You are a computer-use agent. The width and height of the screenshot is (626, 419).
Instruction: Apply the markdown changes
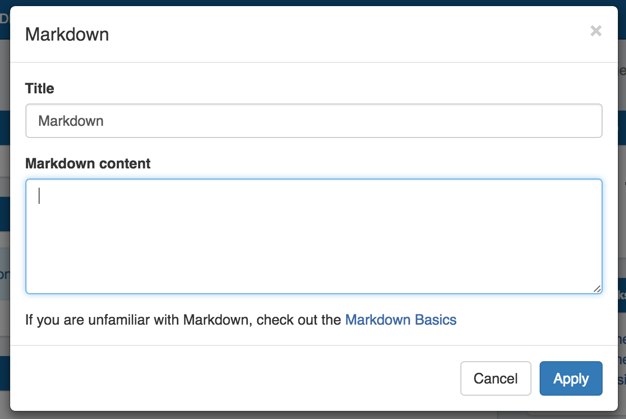571,378
